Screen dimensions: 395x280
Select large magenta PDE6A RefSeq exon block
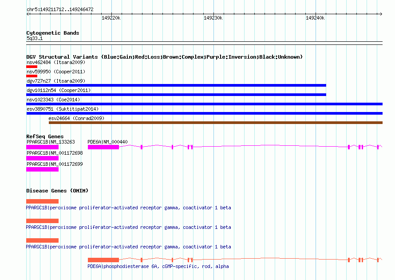[103, 147]
